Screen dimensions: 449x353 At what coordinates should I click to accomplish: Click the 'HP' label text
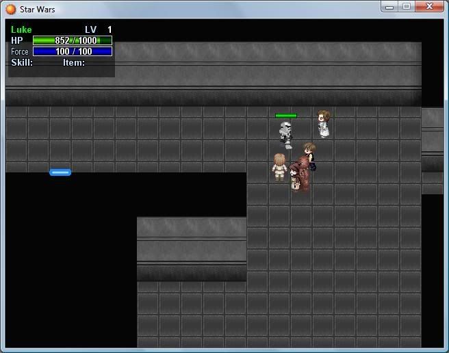click(x=17, y=40)
